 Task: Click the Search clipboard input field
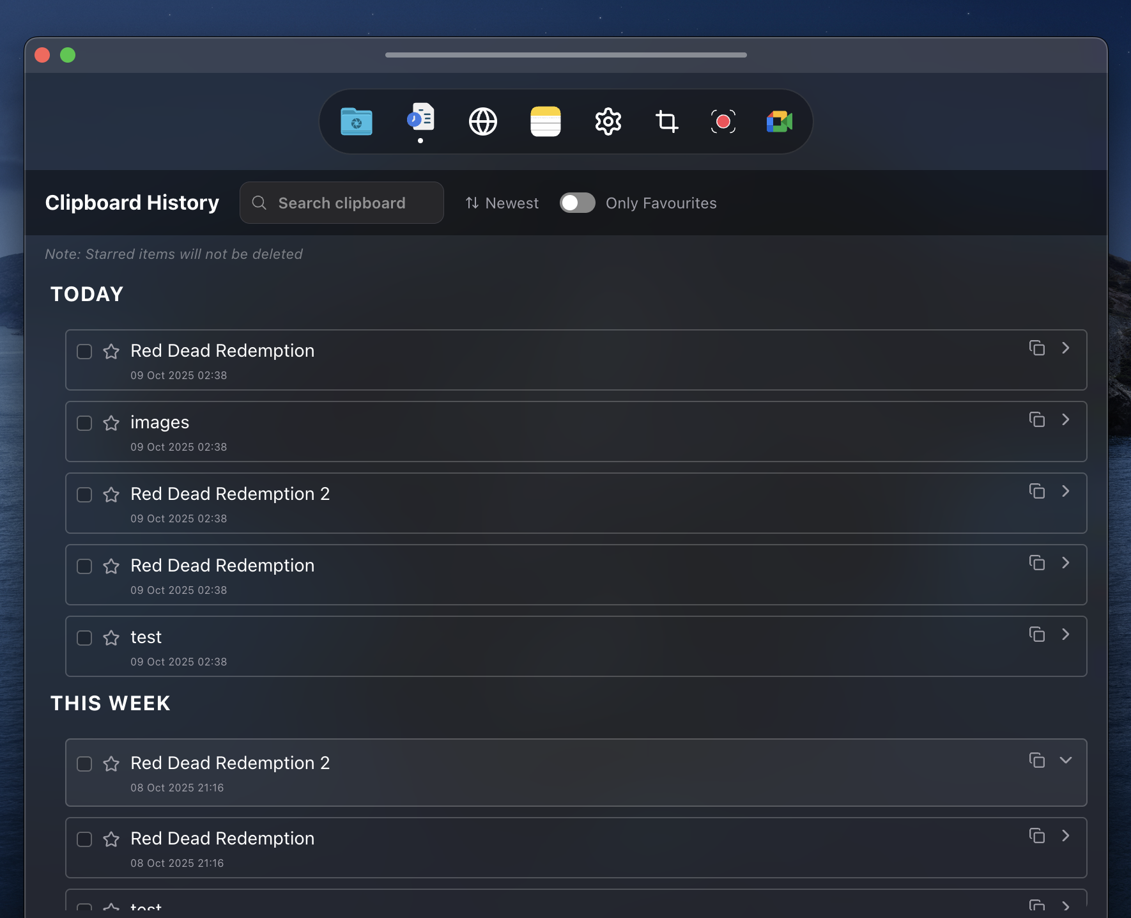tap(342, 203)
